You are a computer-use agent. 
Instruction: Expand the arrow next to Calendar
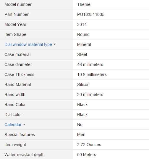[24, 124]
